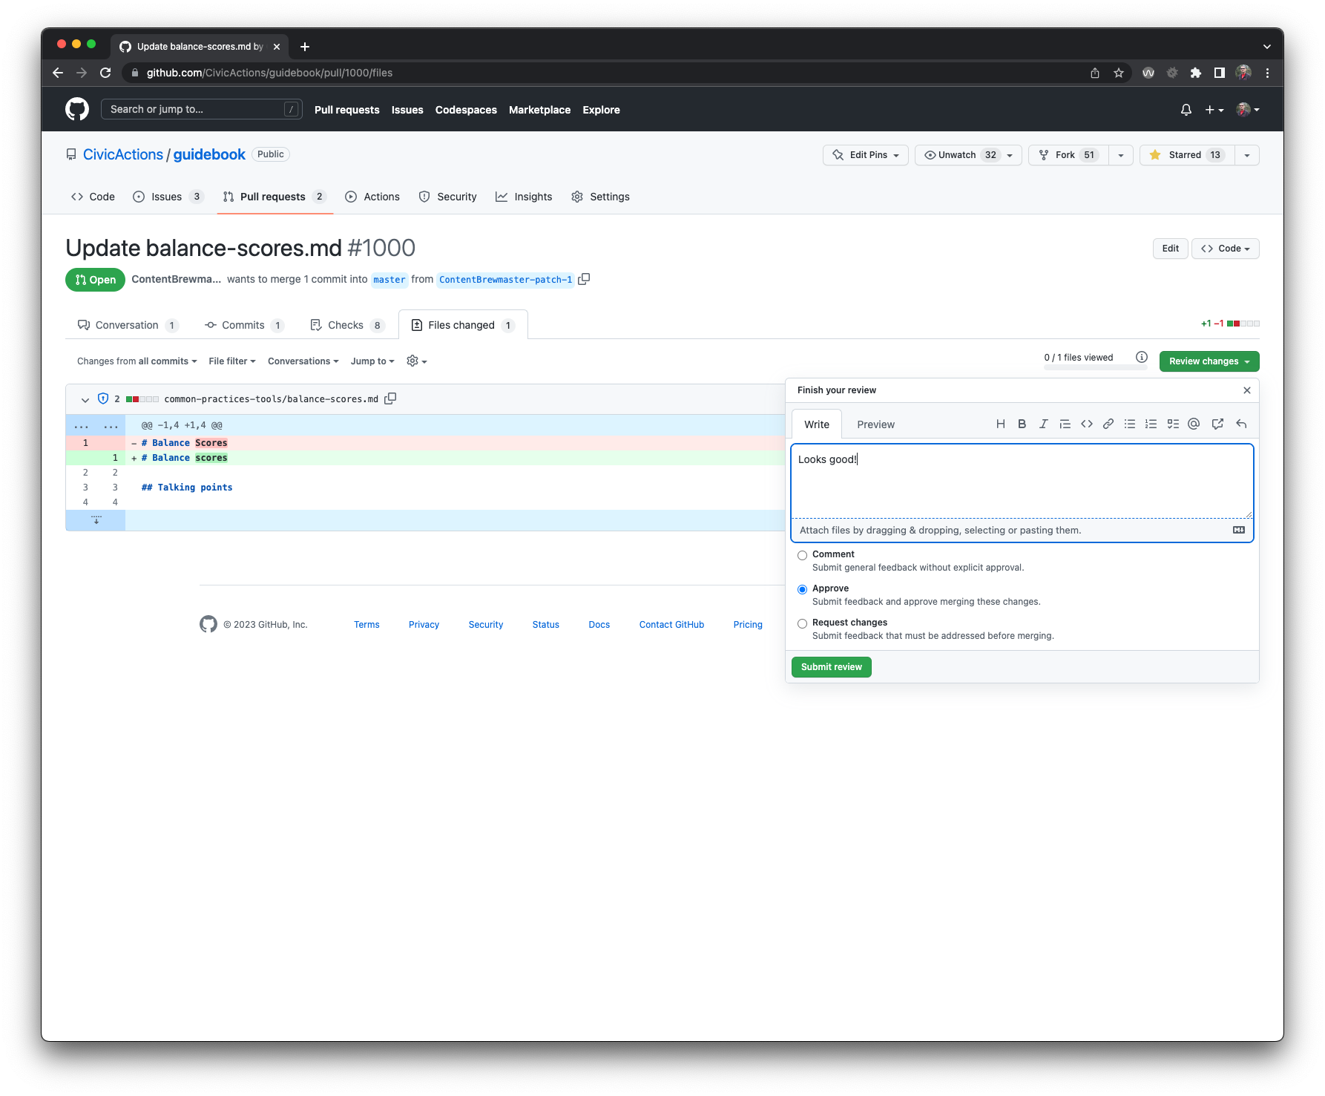This screenshot has width=1325, height=1096.
Task: Open the Preview tab of the review editor
Action: coord(875,424)
